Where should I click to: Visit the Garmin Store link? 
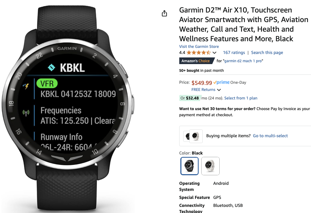(199, 47)
